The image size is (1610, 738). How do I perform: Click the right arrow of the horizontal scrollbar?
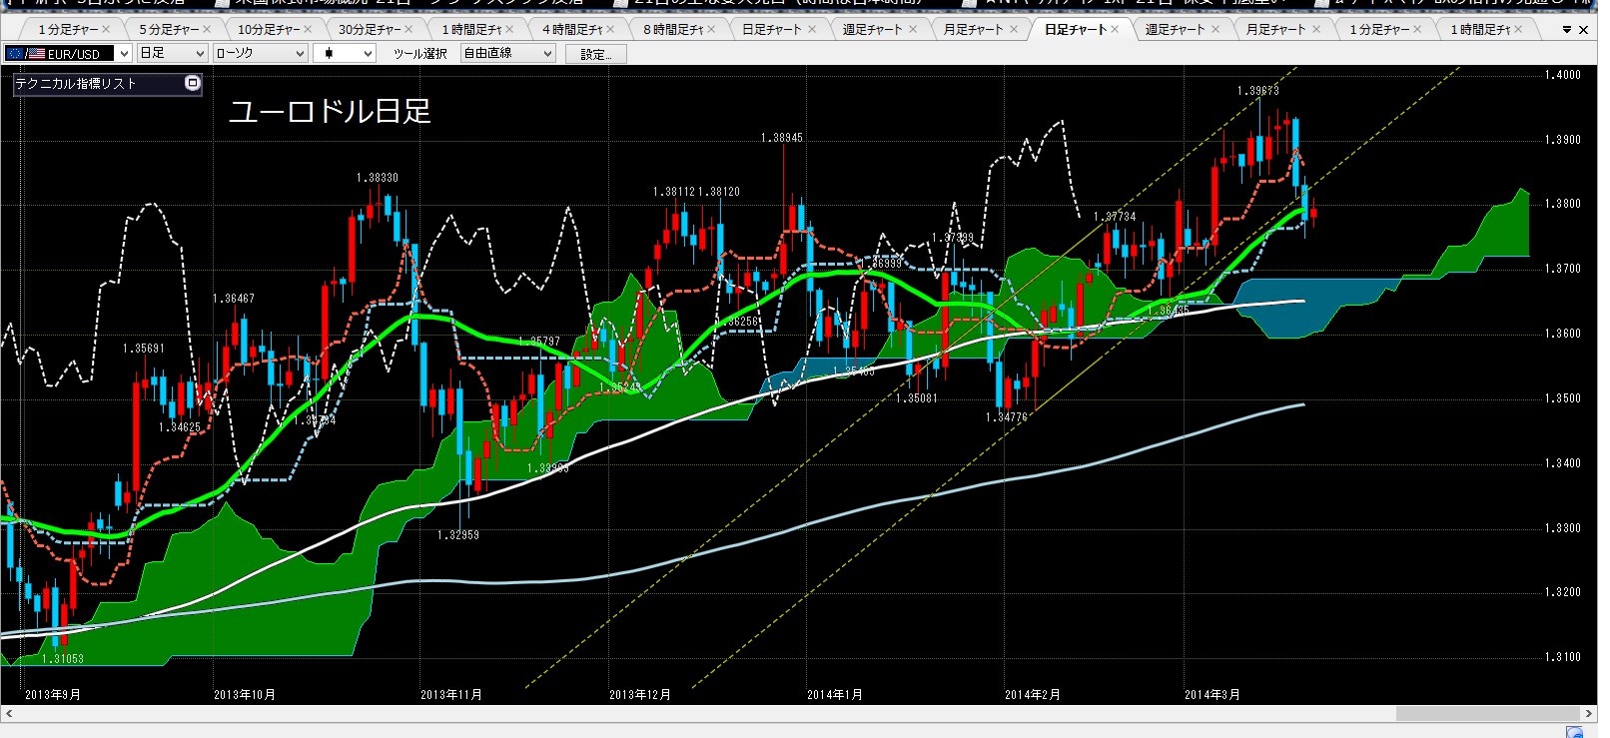[1589, 714]
